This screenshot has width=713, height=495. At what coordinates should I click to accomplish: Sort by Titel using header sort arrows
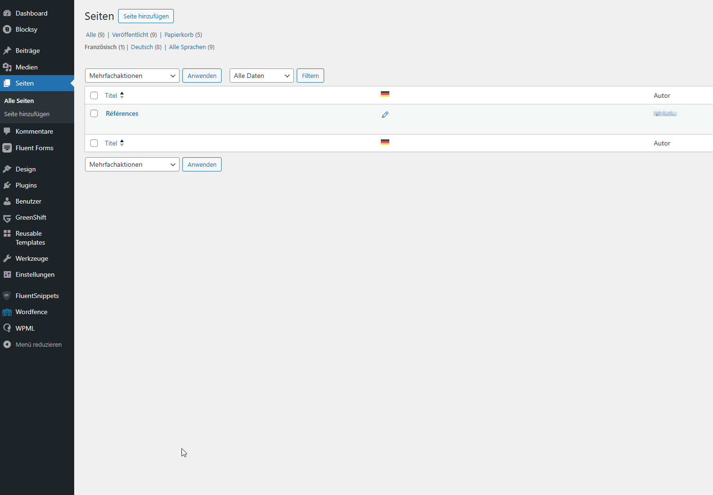pos(122,95)
